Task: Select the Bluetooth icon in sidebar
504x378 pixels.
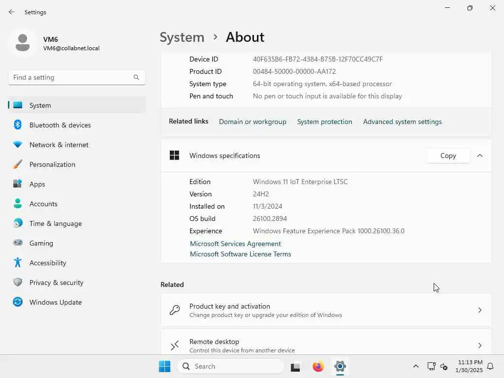Action: tap(18, 125)
